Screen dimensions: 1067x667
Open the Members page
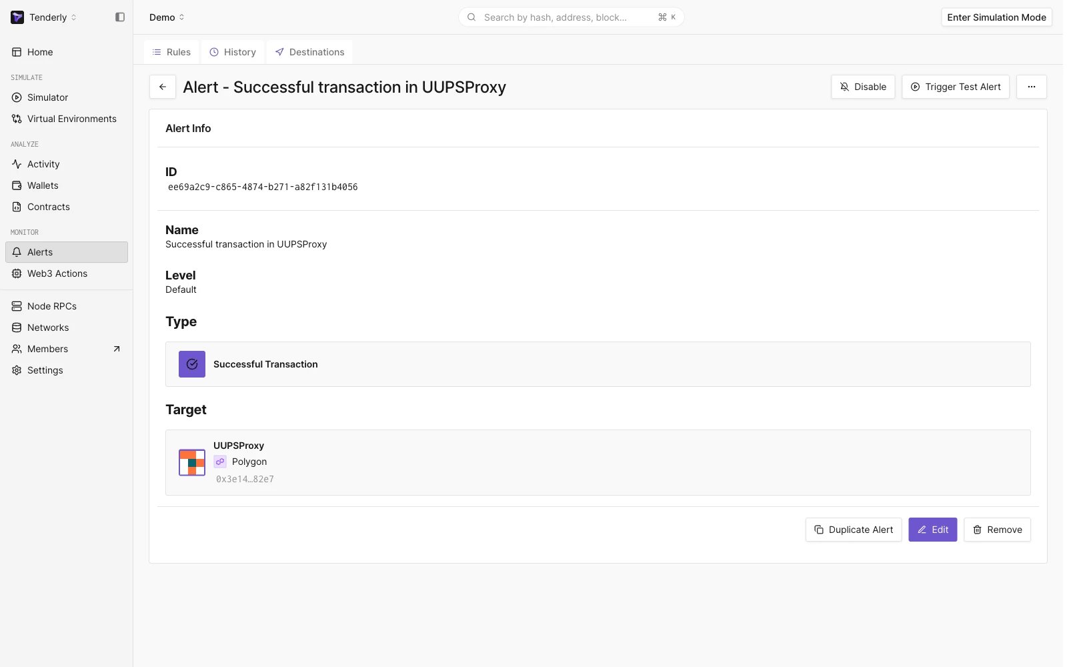click(67, 349)
